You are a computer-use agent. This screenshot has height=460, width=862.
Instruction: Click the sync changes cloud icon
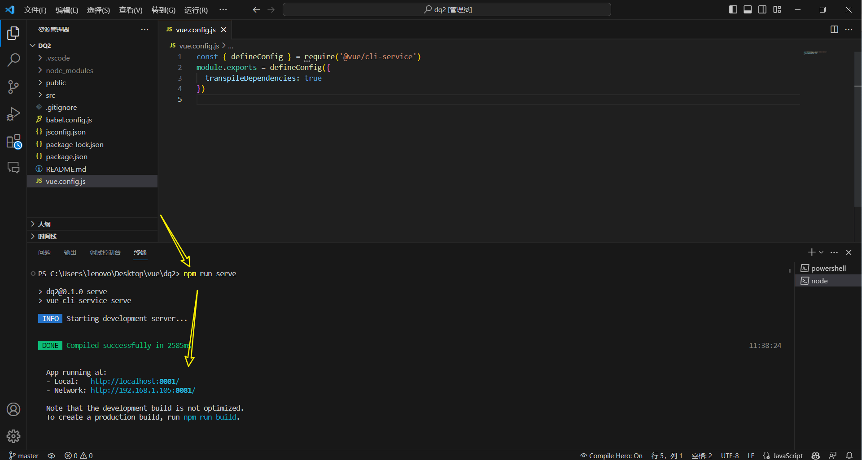point(52,456)
